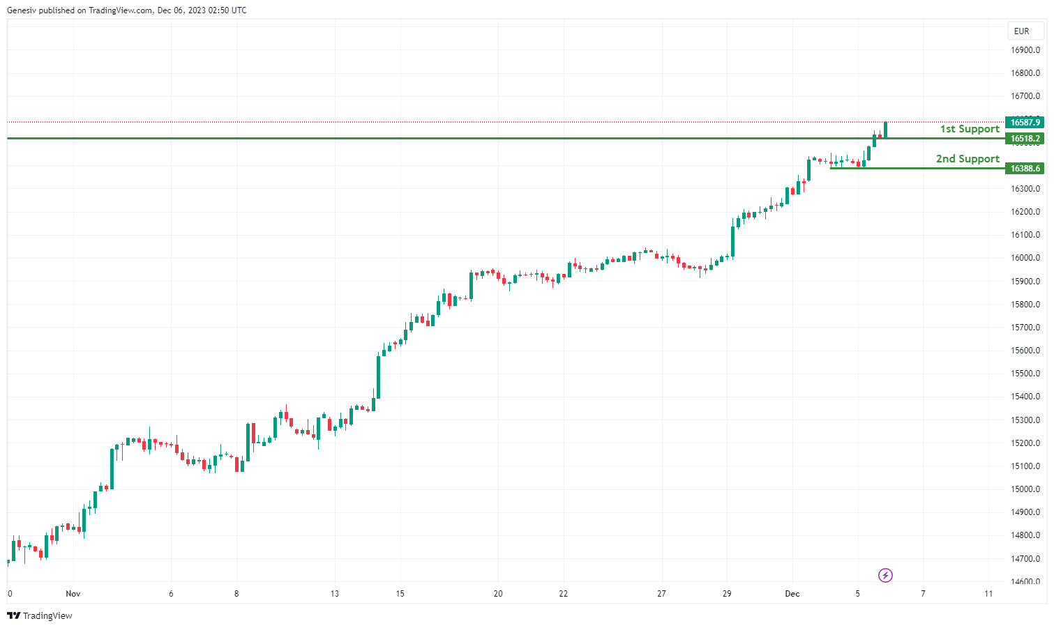Click the 16000.0 price scale label
1054x628 pixels.
1025,258
